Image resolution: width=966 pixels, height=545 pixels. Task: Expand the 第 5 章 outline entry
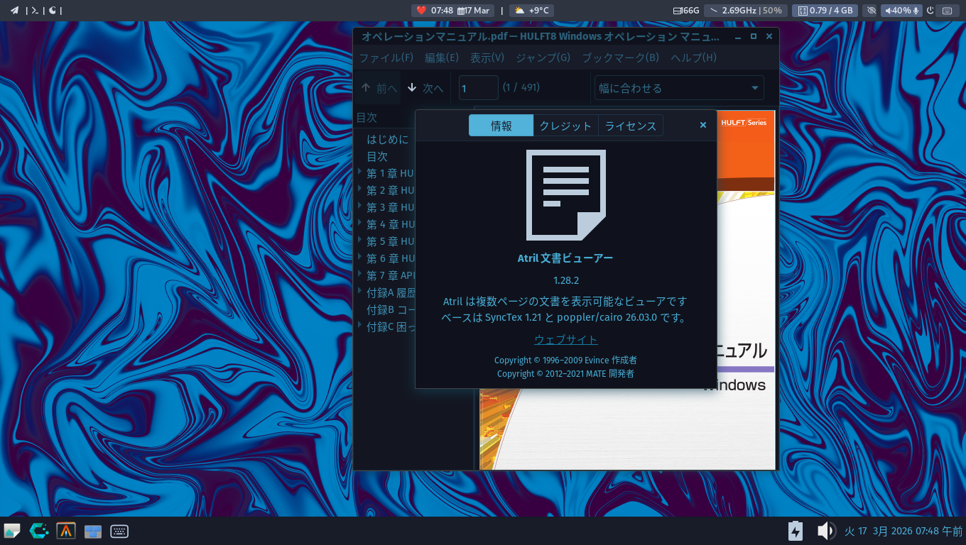360,241
